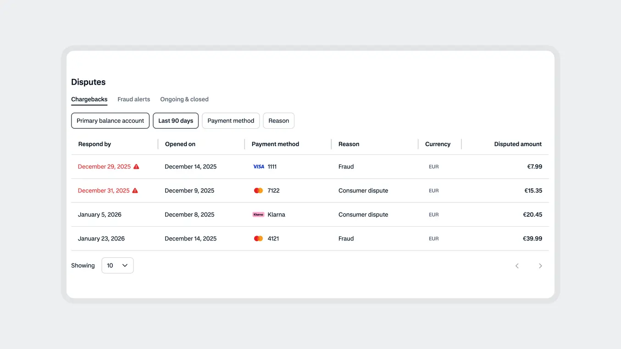Click the warning triangle beside December 31, 2025
The image size is (621, 349).
[135, 190]
